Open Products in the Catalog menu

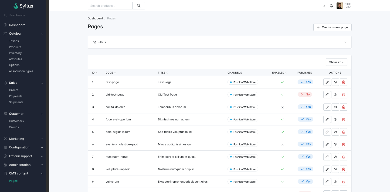pyautogui.click(x=15, y=47)
